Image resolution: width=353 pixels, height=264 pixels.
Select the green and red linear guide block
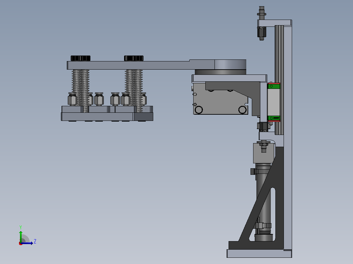point(274,102)
